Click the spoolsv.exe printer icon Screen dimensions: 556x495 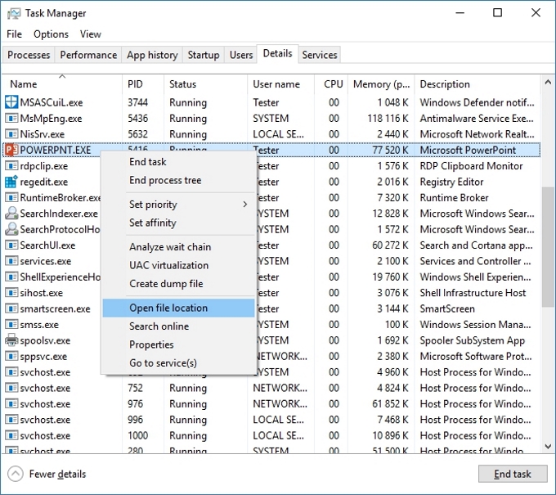[x=11, y=340]
